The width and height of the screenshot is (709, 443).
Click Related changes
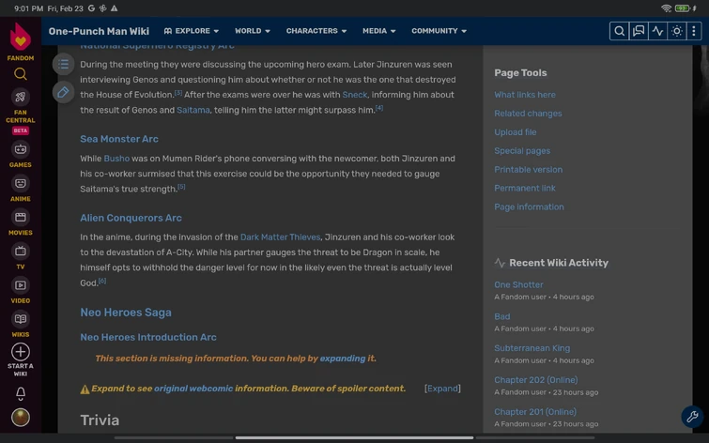tap(528, 113)
